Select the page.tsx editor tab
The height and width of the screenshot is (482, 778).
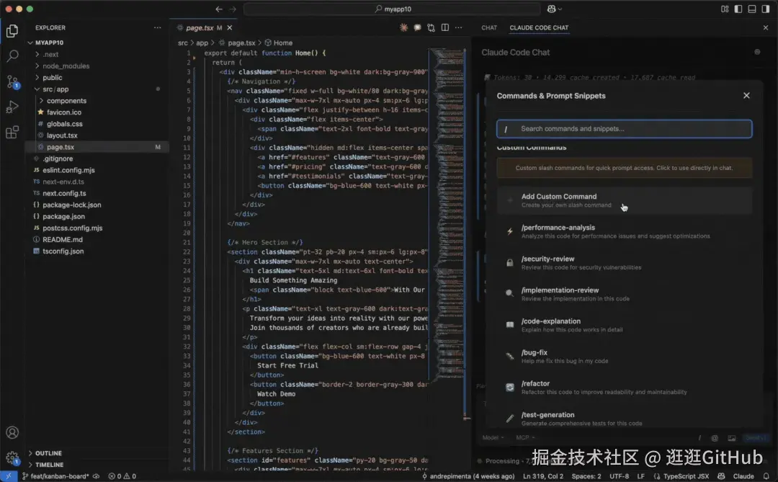(x=200, y=28)
